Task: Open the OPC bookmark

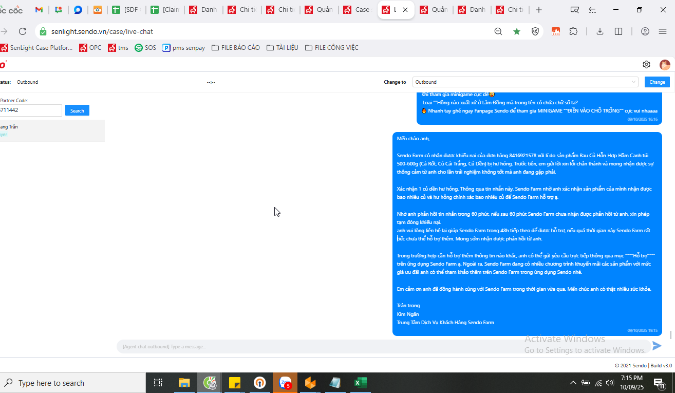Action: coord(90,48)
